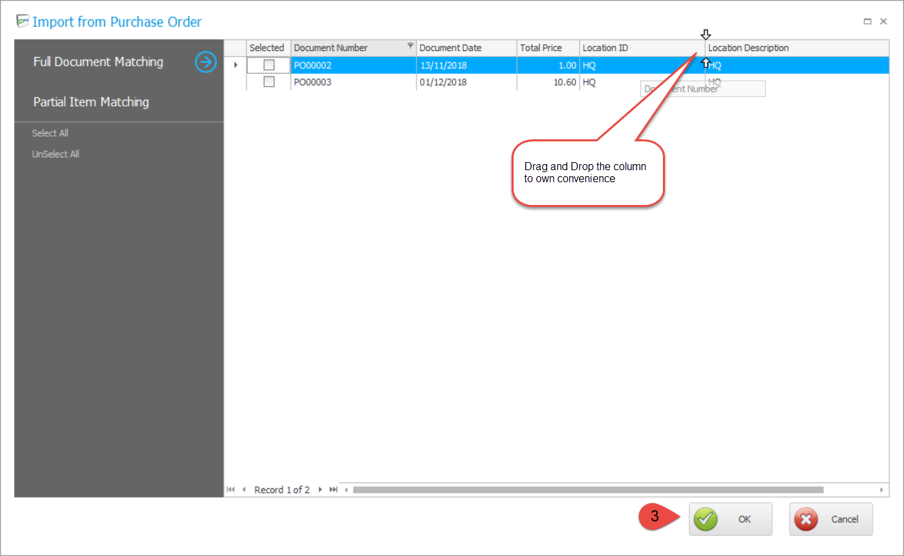Viewport: 904px width, 556px height.
Task: Click the date 01/12/2018 cell
Action: 466,82
